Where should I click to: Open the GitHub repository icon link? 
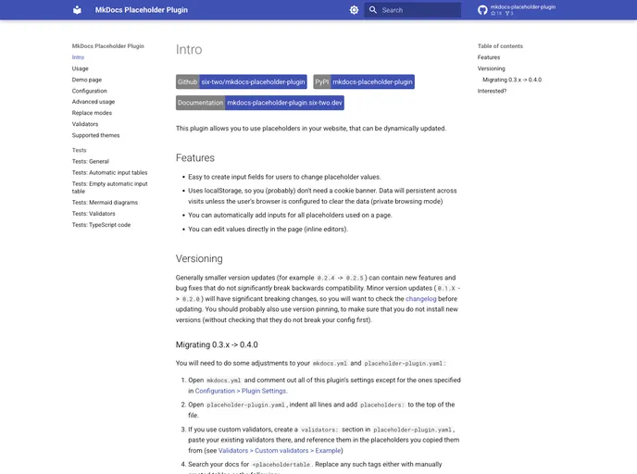[x=482, y=10]
